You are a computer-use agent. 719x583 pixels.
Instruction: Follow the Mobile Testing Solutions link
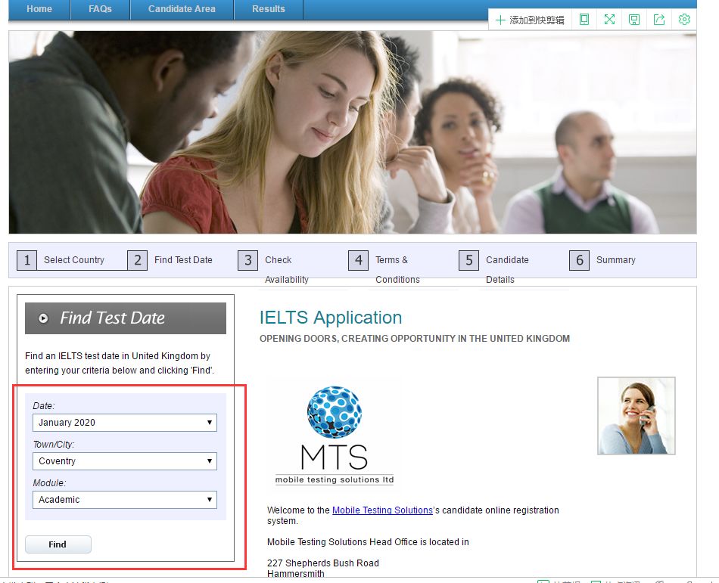(382, 510)
